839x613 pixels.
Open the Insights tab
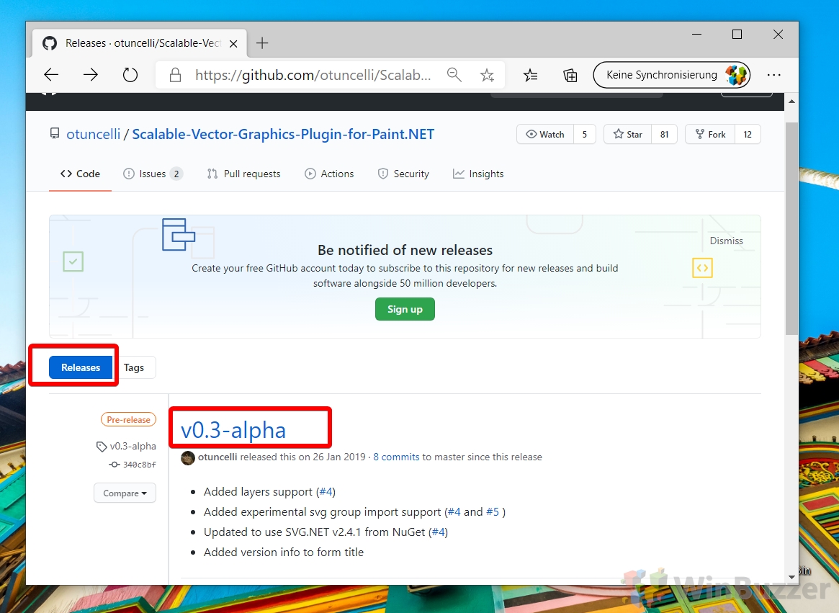(x=478, y=174)
